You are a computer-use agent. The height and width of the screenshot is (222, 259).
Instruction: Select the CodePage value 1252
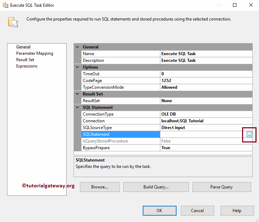(206, 81)
